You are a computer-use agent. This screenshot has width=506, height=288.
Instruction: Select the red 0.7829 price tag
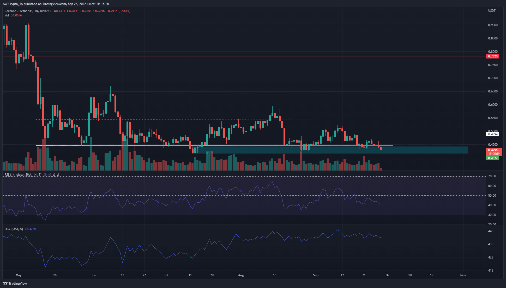tap(492, 56)
